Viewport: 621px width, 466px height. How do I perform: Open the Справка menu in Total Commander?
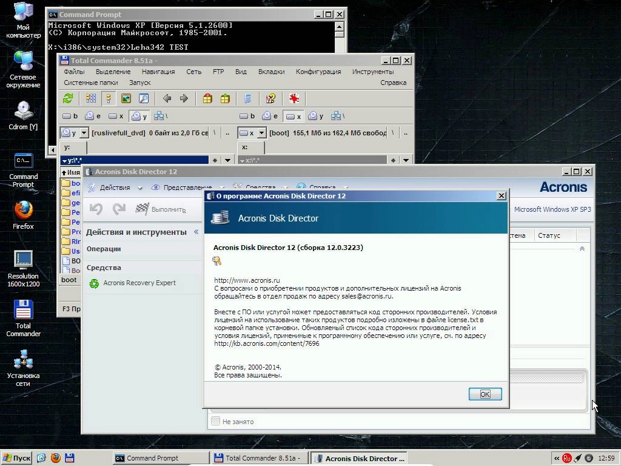393,83
